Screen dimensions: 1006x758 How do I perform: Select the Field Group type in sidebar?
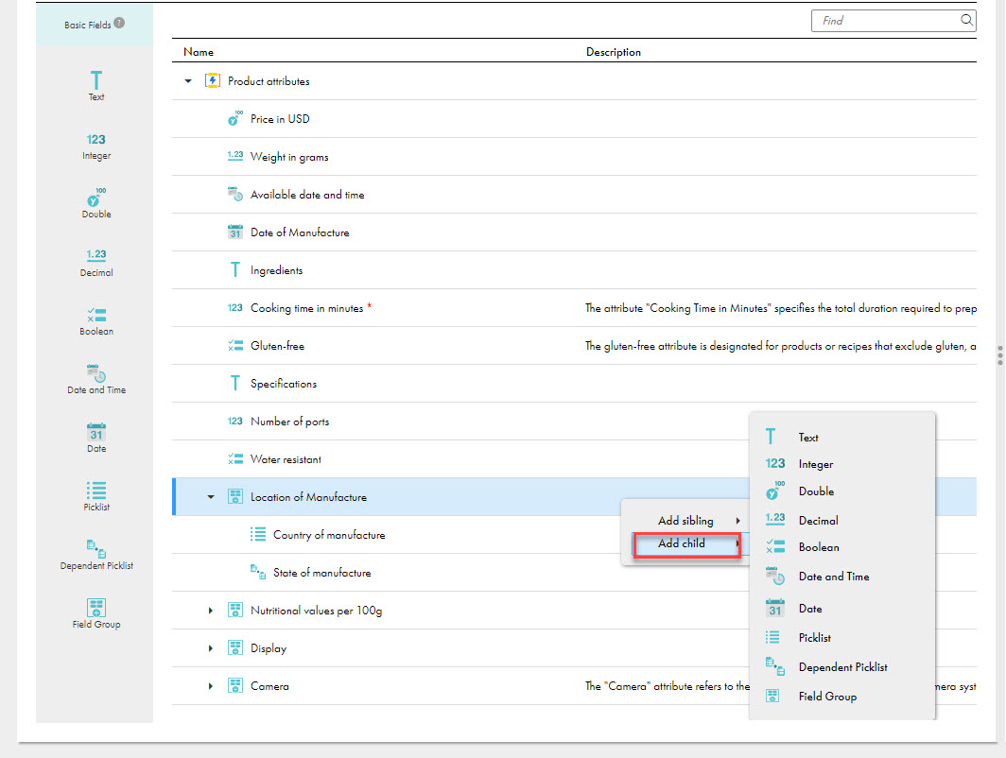(96, 613)
